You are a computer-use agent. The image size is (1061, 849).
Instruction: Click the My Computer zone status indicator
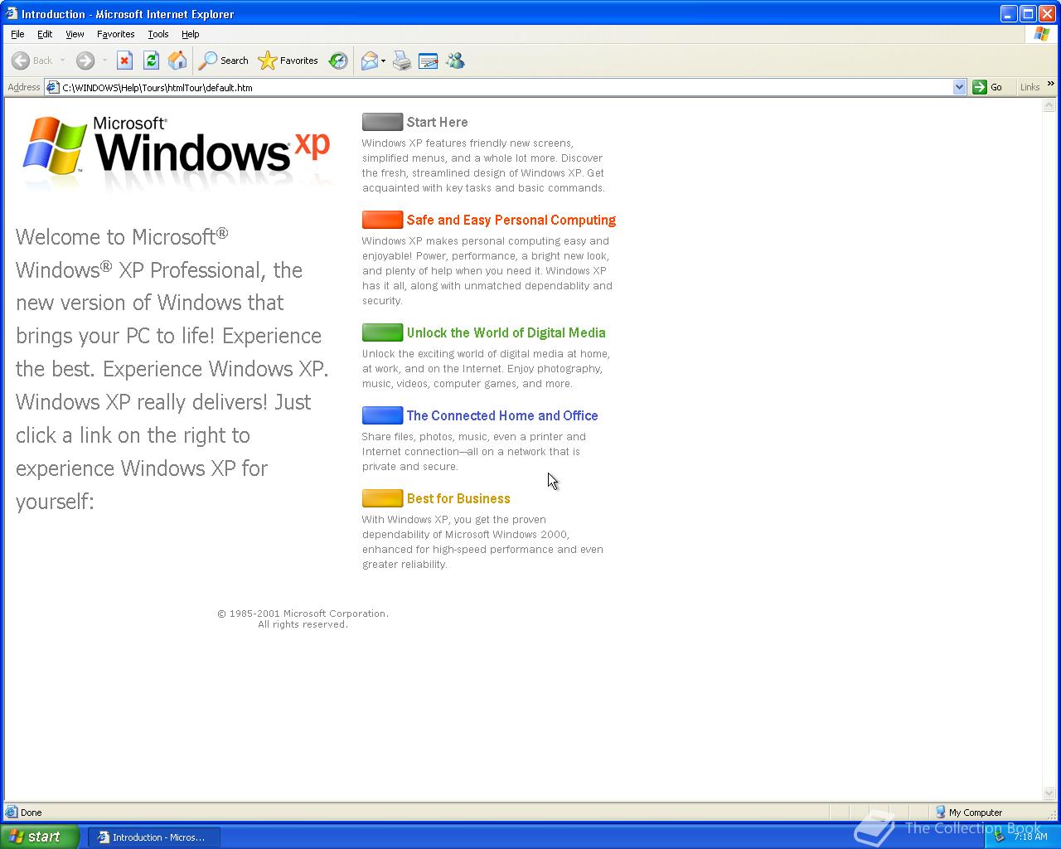click(969, 813)
